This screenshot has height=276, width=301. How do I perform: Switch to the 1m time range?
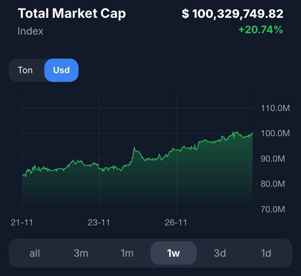click(127, 253)
